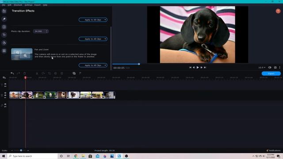
Task: Skip to the end of the preview
Action: tap(205, 68)
